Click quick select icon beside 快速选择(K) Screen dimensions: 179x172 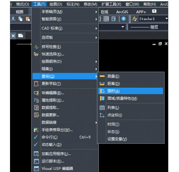tap(36, 54)
